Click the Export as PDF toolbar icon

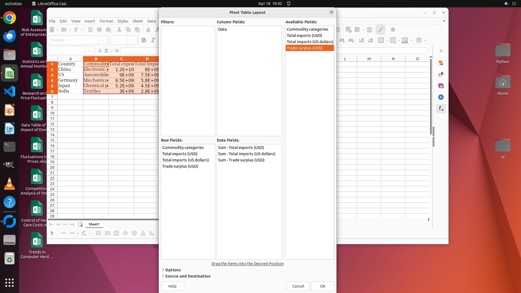[x=90, y=30]
